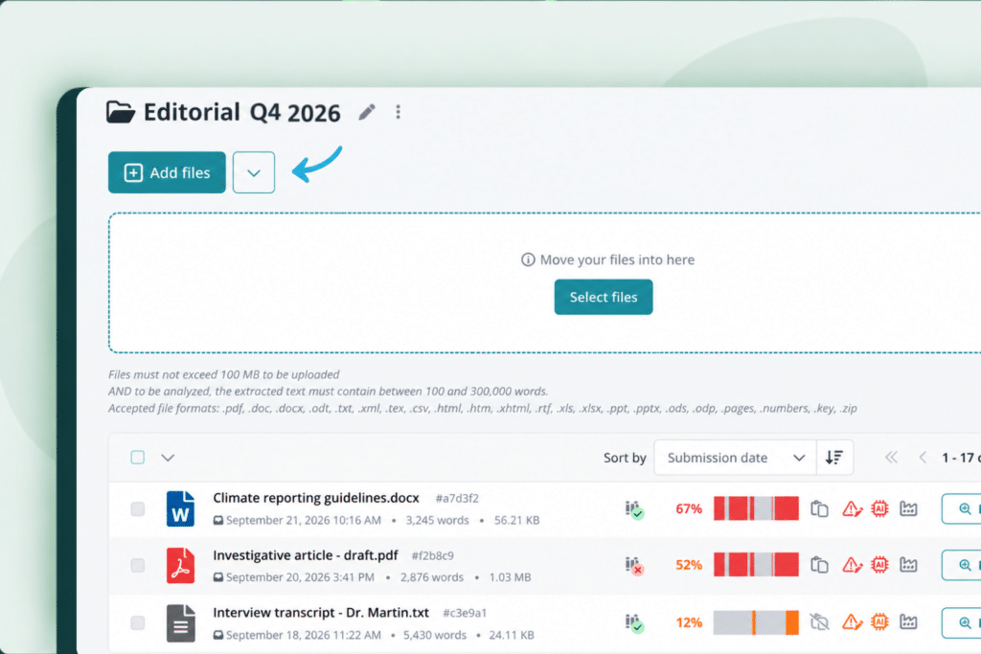Open Interview transcript - Dr. Martin.txt file name
Viewport: 981px width, 654px height.
tap(321, 612)
